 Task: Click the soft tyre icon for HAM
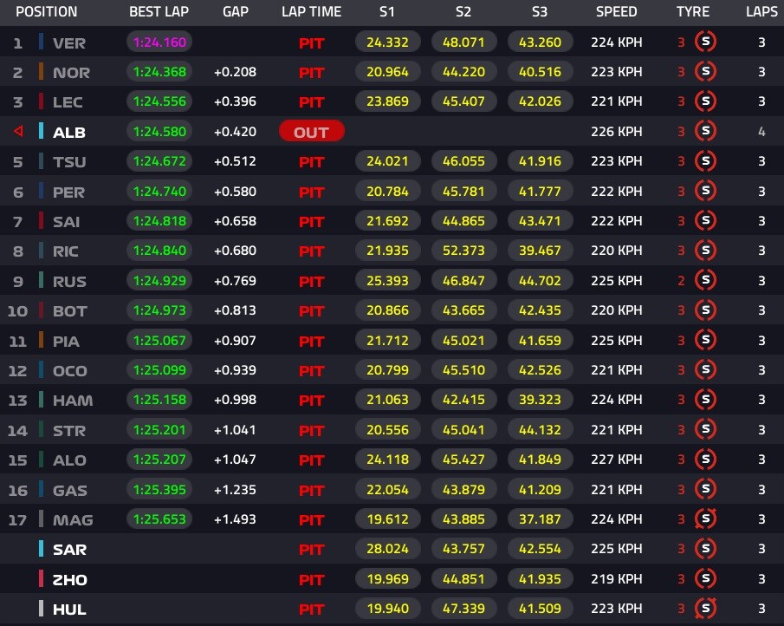pyautogui.click(x=705, y=400)
